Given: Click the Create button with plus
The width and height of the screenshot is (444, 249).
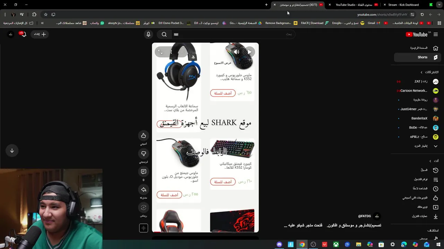Looking at the screenshot, I should click(x=40, y=34).
